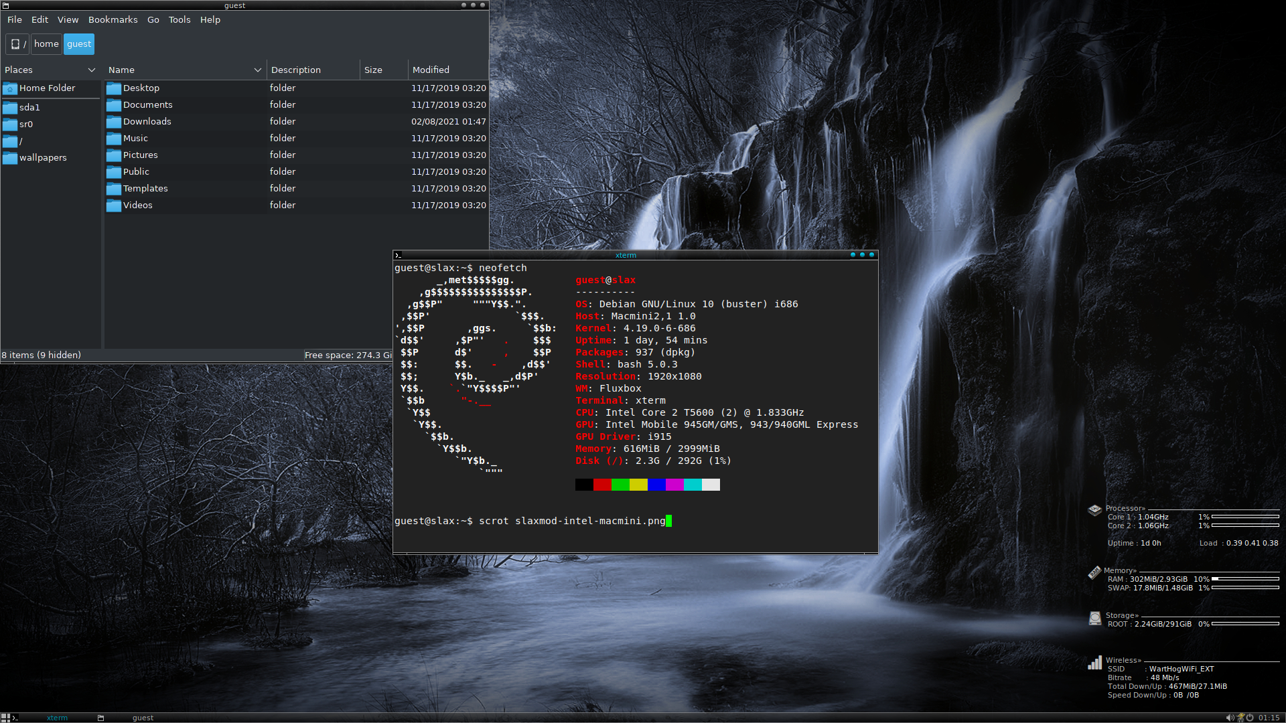Click the power button tray icon
Image resolution: width=1286 pixels, height=723 pixels.
[1250, 718]
